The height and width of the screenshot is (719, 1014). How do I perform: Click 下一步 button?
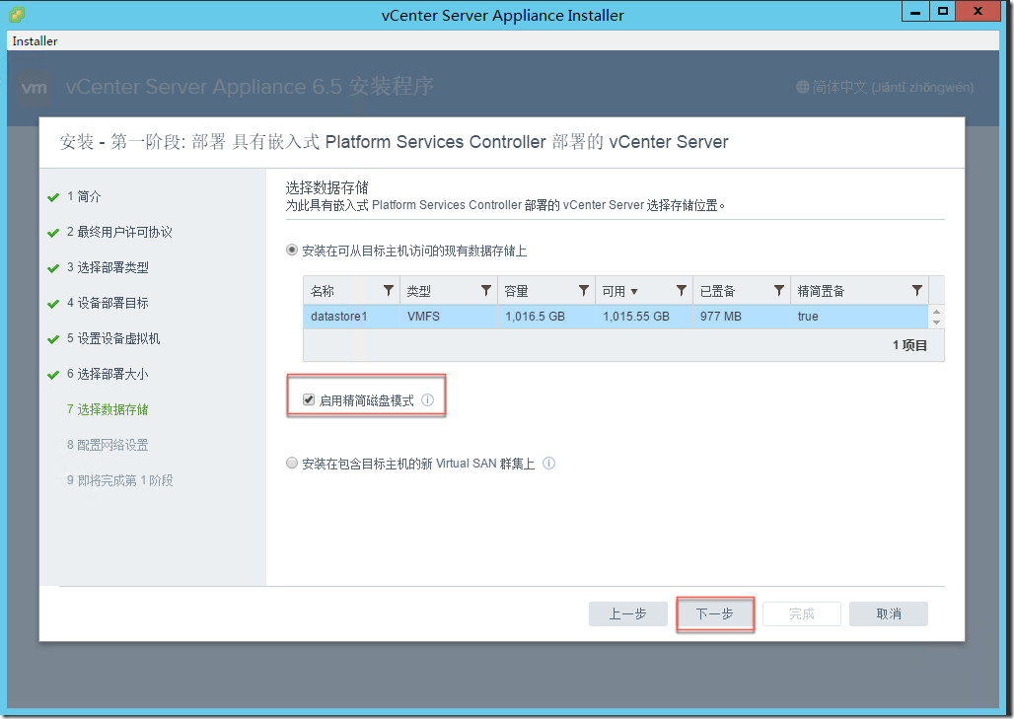tap(715, 613)
